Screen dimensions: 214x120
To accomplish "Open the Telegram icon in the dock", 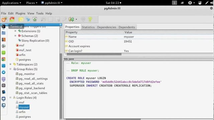I will coord(4,72).
